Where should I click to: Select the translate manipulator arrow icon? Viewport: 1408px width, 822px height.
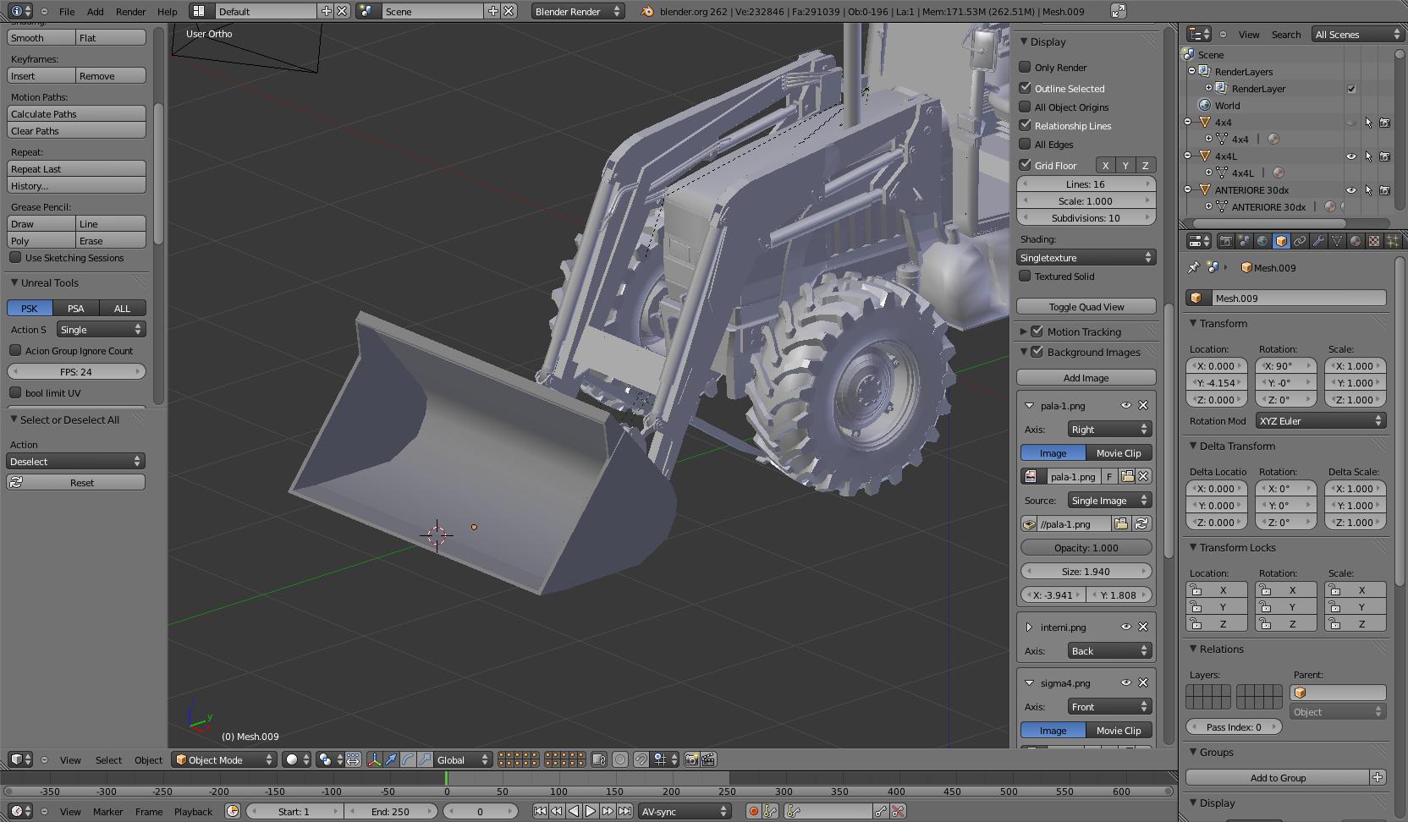click(x=391, y=759)
